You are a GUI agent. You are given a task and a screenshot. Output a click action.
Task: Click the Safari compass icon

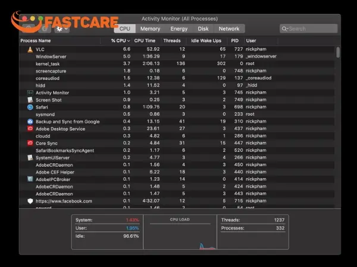pyautogui.click(x=30, y=107)
